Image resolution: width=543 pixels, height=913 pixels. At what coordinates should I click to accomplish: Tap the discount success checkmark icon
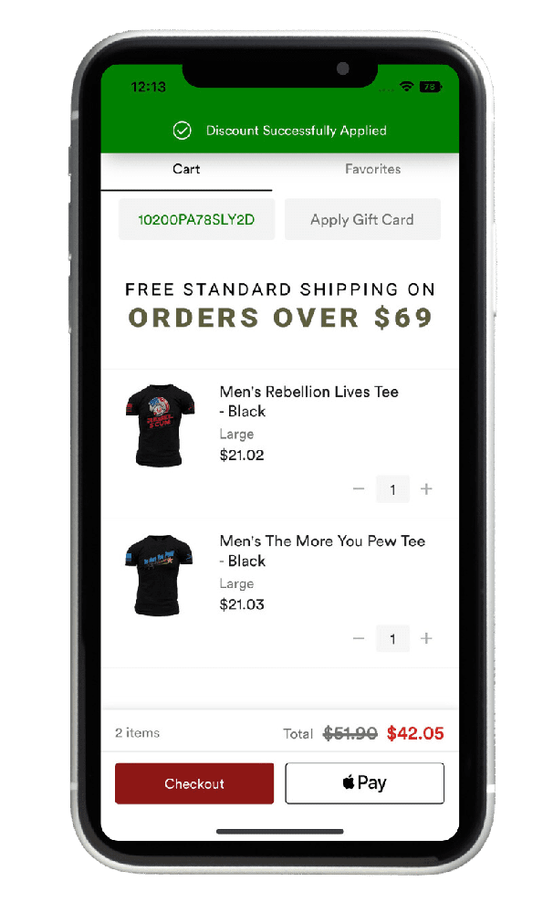click(183, 131)
